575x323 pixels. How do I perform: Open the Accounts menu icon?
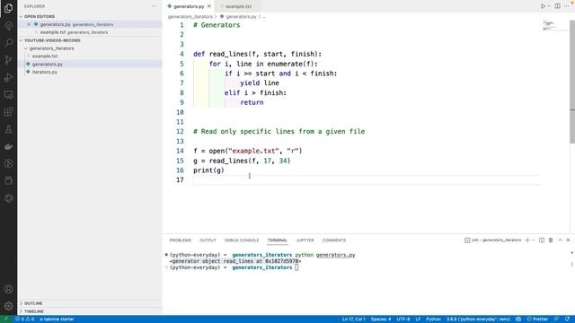[x=8, y=289]
